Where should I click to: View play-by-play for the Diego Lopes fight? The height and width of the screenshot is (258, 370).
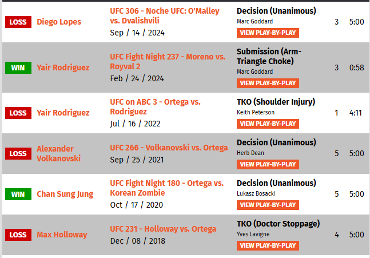pos(268,33)
